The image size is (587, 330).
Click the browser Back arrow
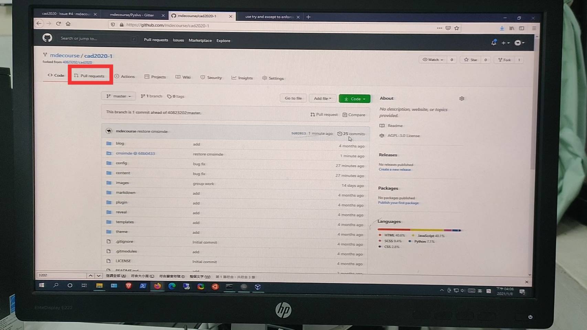(x=39, y=23)
